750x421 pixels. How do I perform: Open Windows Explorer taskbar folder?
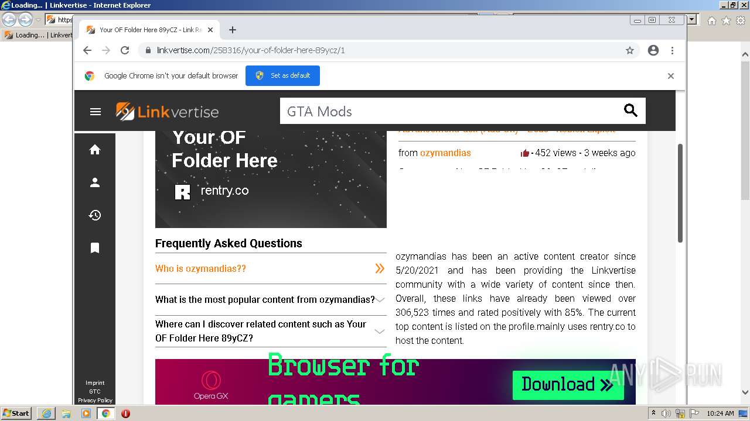66,413
